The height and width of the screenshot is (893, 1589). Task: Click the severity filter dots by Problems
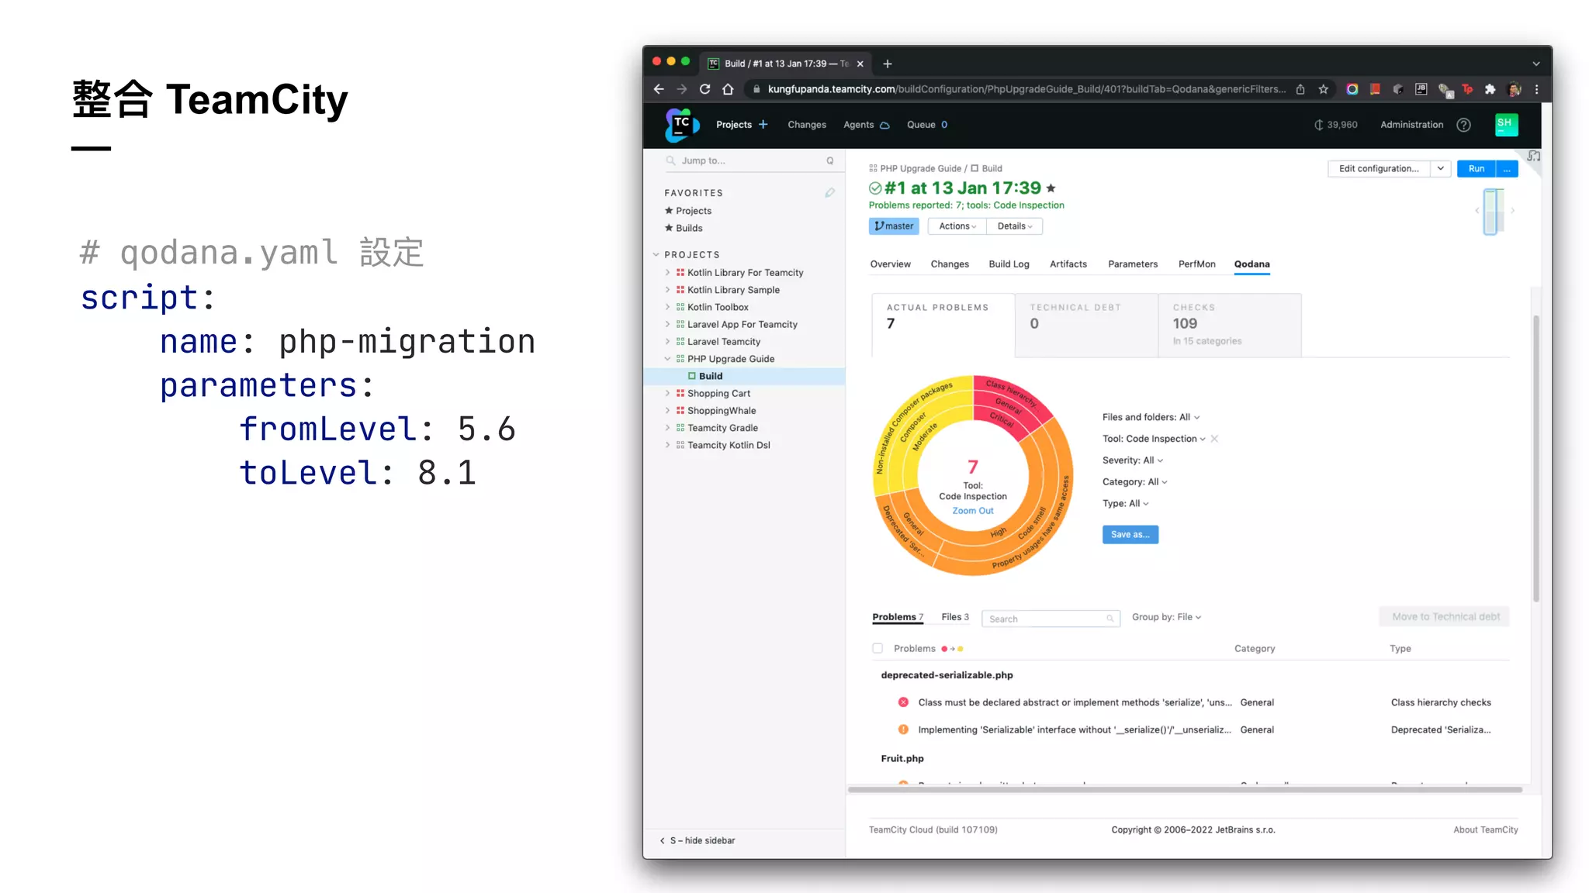(x=952, y=649)
